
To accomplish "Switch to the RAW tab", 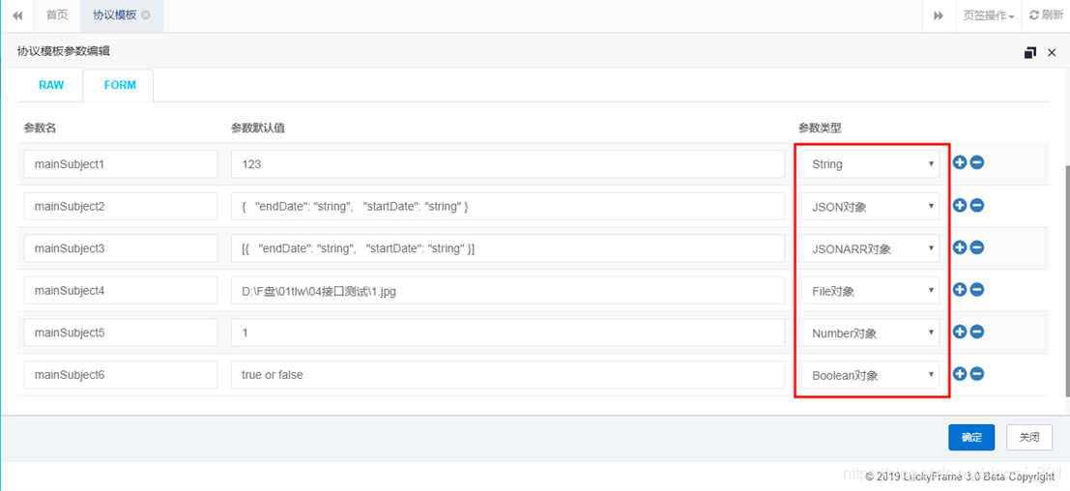I will point(51,85).
